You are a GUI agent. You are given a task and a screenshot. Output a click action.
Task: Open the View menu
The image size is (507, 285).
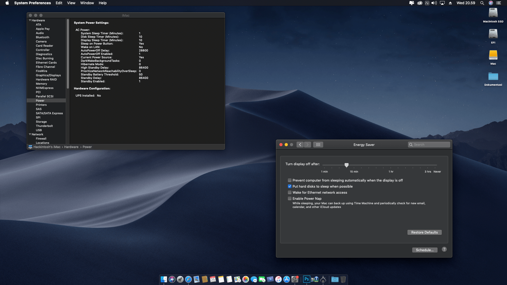point(71,3)
